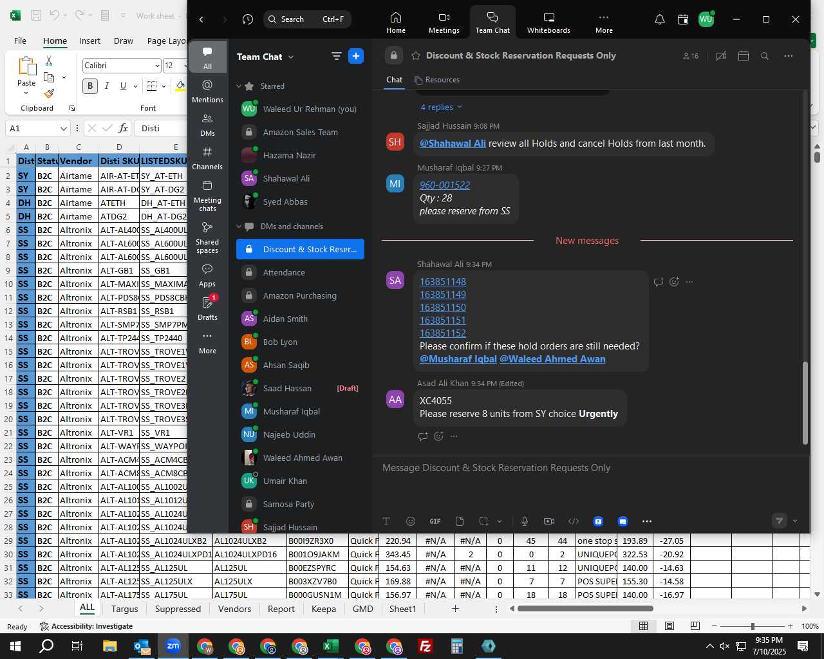Screen dimensions: 824x659
Task: Switch to the Resources tab
Action: pos(437,80)
